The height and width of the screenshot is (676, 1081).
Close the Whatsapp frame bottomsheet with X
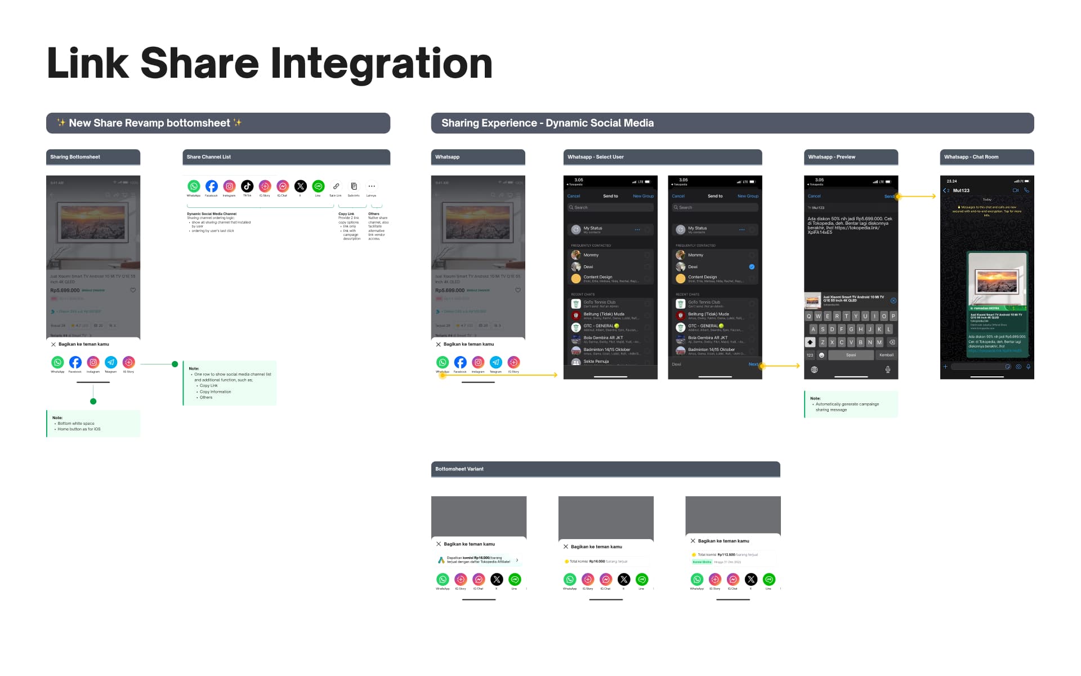tap(439, 344)
